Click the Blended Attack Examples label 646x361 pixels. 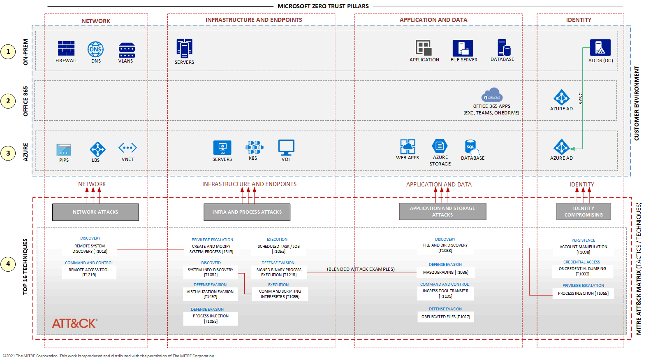(361, 269)
